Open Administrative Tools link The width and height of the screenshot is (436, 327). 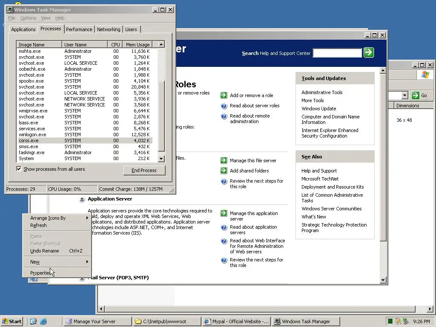tap(322, 92)
